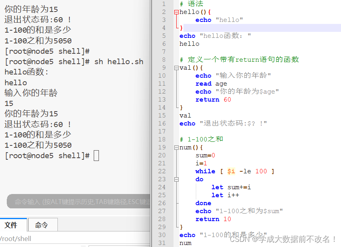This screenshot has width=341, height=247.
Task: Click the echo "退出状态码:$? !" line
Action: point(223,123)
